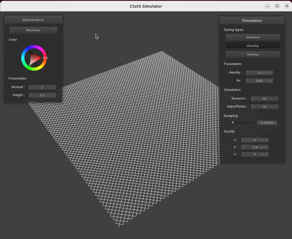Click the Normal value field
The width and height of the screenshot is (292, 239).
pos(42,87)
